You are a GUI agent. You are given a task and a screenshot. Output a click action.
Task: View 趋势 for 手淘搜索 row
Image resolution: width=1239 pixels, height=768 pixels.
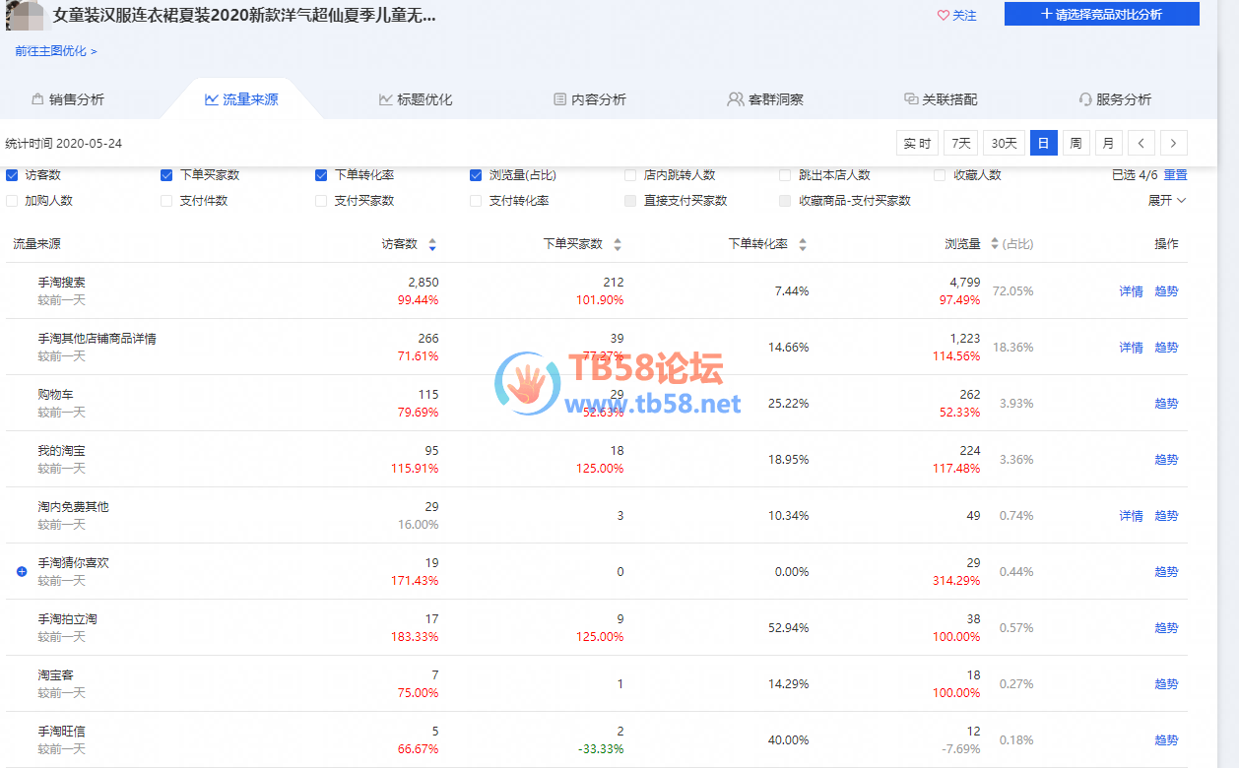[x=1166, y=291]
